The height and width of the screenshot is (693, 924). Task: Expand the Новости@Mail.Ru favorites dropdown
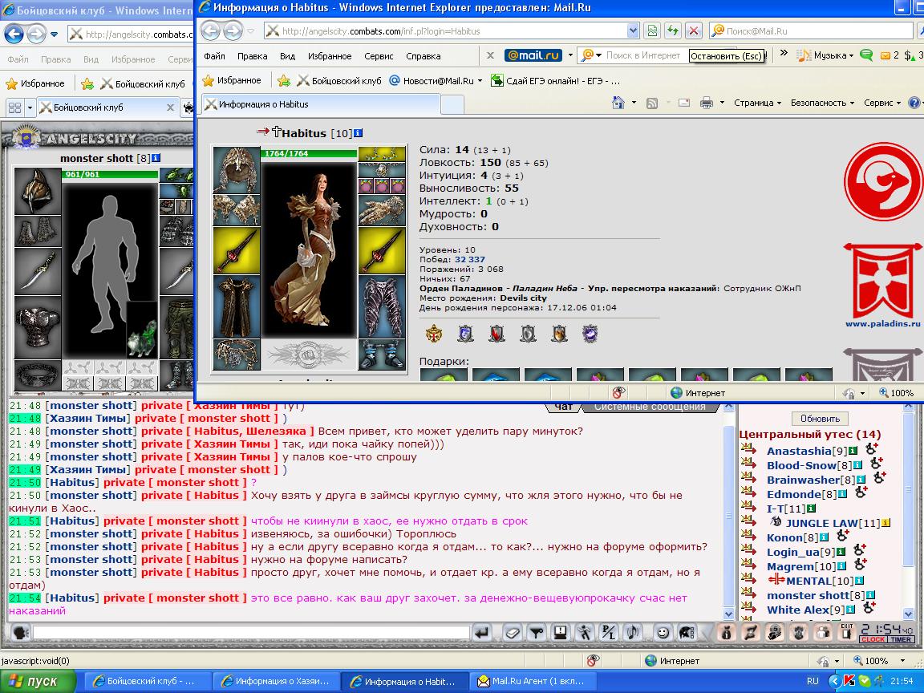point(480,81)
